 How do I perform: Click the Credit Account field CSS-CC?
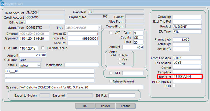[x=45, y=17]
